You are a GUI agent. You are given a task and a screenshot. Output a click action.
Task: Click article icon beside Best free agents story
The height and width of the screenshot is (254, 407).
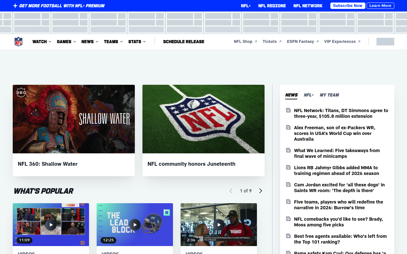pos(288,236)
